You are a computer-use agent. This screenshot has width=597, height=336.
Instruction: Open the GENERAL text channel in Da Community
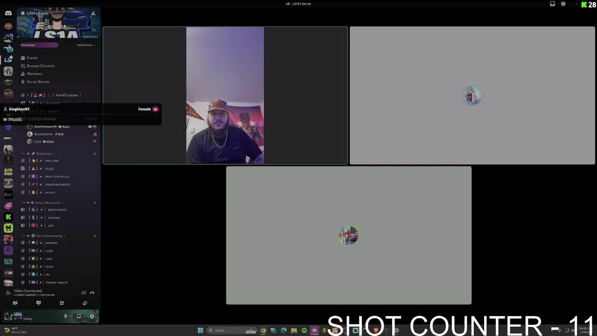(57, 243)
